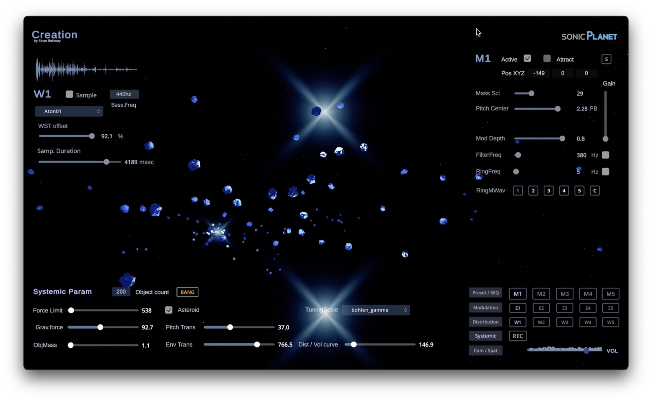Click the Grav.force slider handle

pyautogui.click(x=100, y=327)
